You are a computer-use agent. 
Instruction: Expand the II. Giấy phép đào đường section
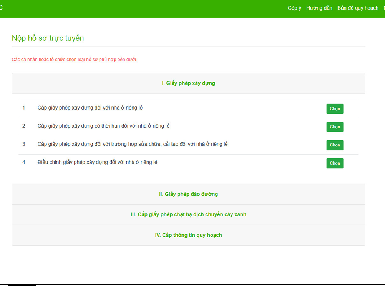(x=188, y=194)
